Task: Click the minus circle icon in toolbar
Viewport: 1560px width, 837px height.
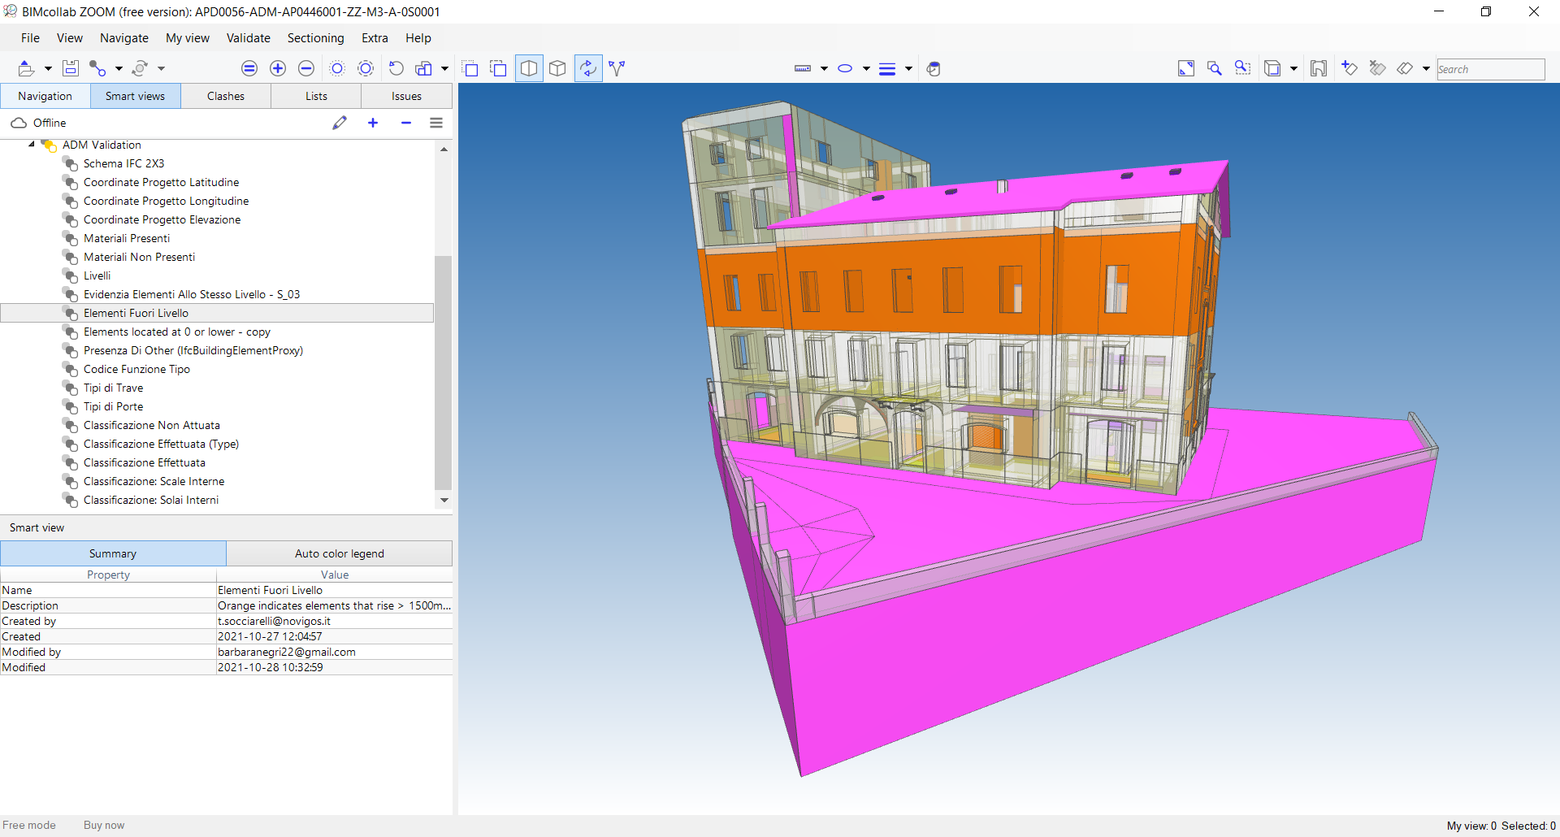Action: pyautogui.click(x=306, y=68)
